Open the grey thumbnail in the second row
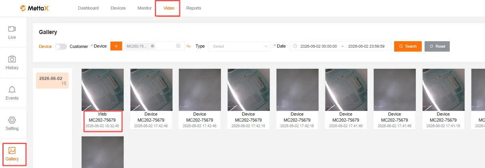This screenshot has height=168, width=485. click(102, 152)
